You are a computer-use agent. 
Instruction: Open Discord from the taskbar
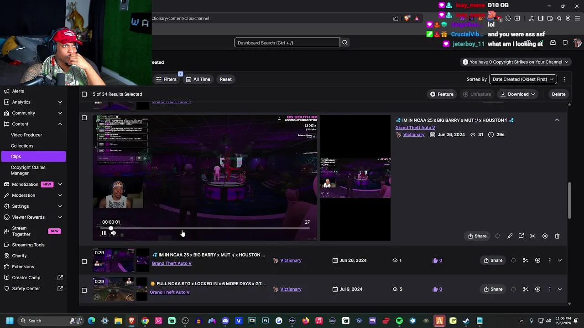(x=225, y=321)
